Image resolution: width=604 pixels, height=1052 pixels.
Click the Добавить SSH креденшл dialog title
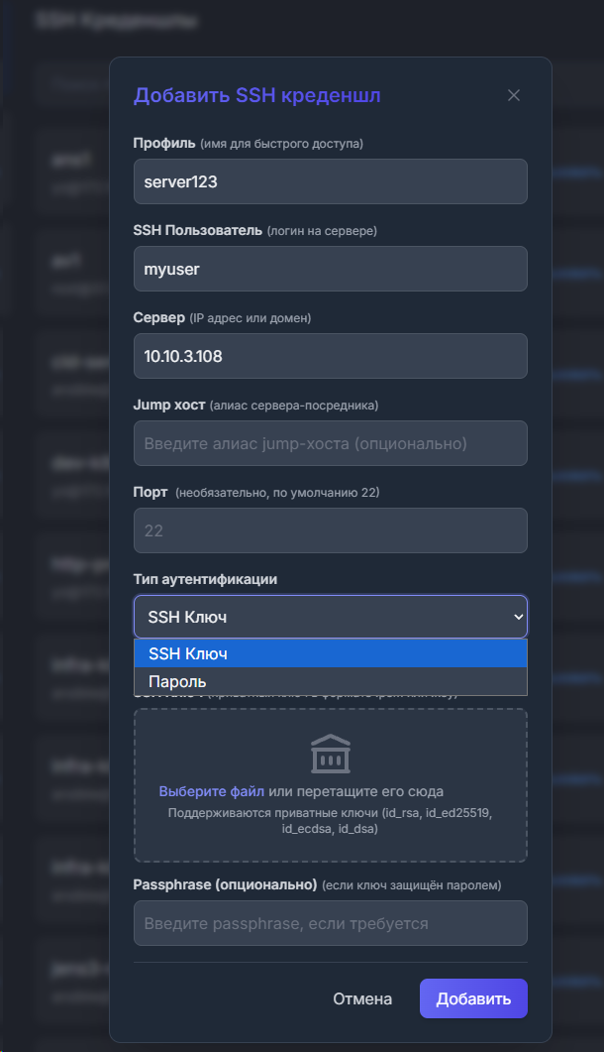click(256, 95)
